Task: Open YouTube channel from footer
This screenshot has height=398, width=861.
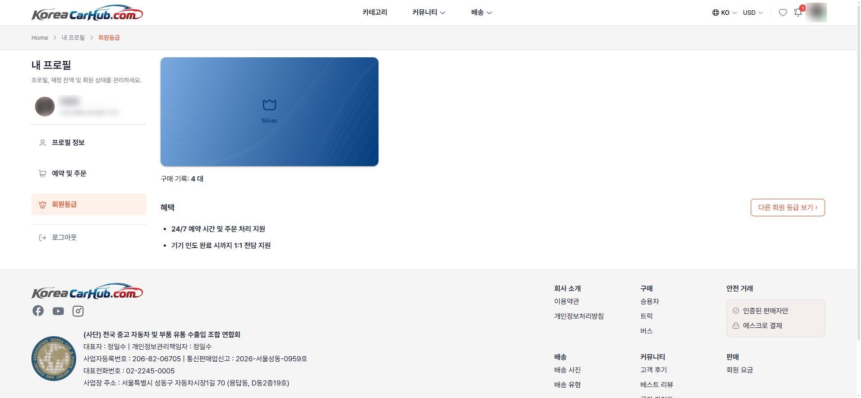Action: click(x=58, y=311)
